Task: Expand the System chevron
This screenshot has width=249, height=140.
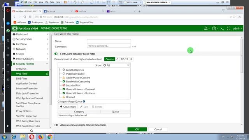Action: click(47, 54)
